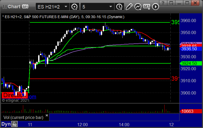203x128 pixels.
Task: Click the 3910.00 price axis label
Action: click(x=188, y=81)
